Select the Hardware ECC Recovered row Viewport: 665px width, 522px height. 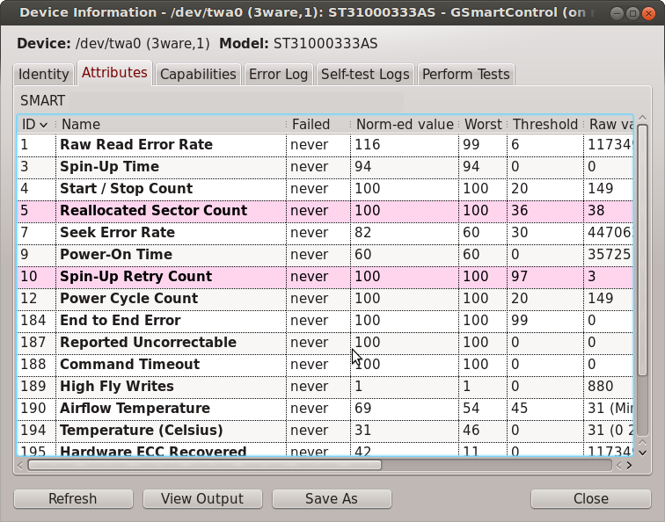[325, 450]
